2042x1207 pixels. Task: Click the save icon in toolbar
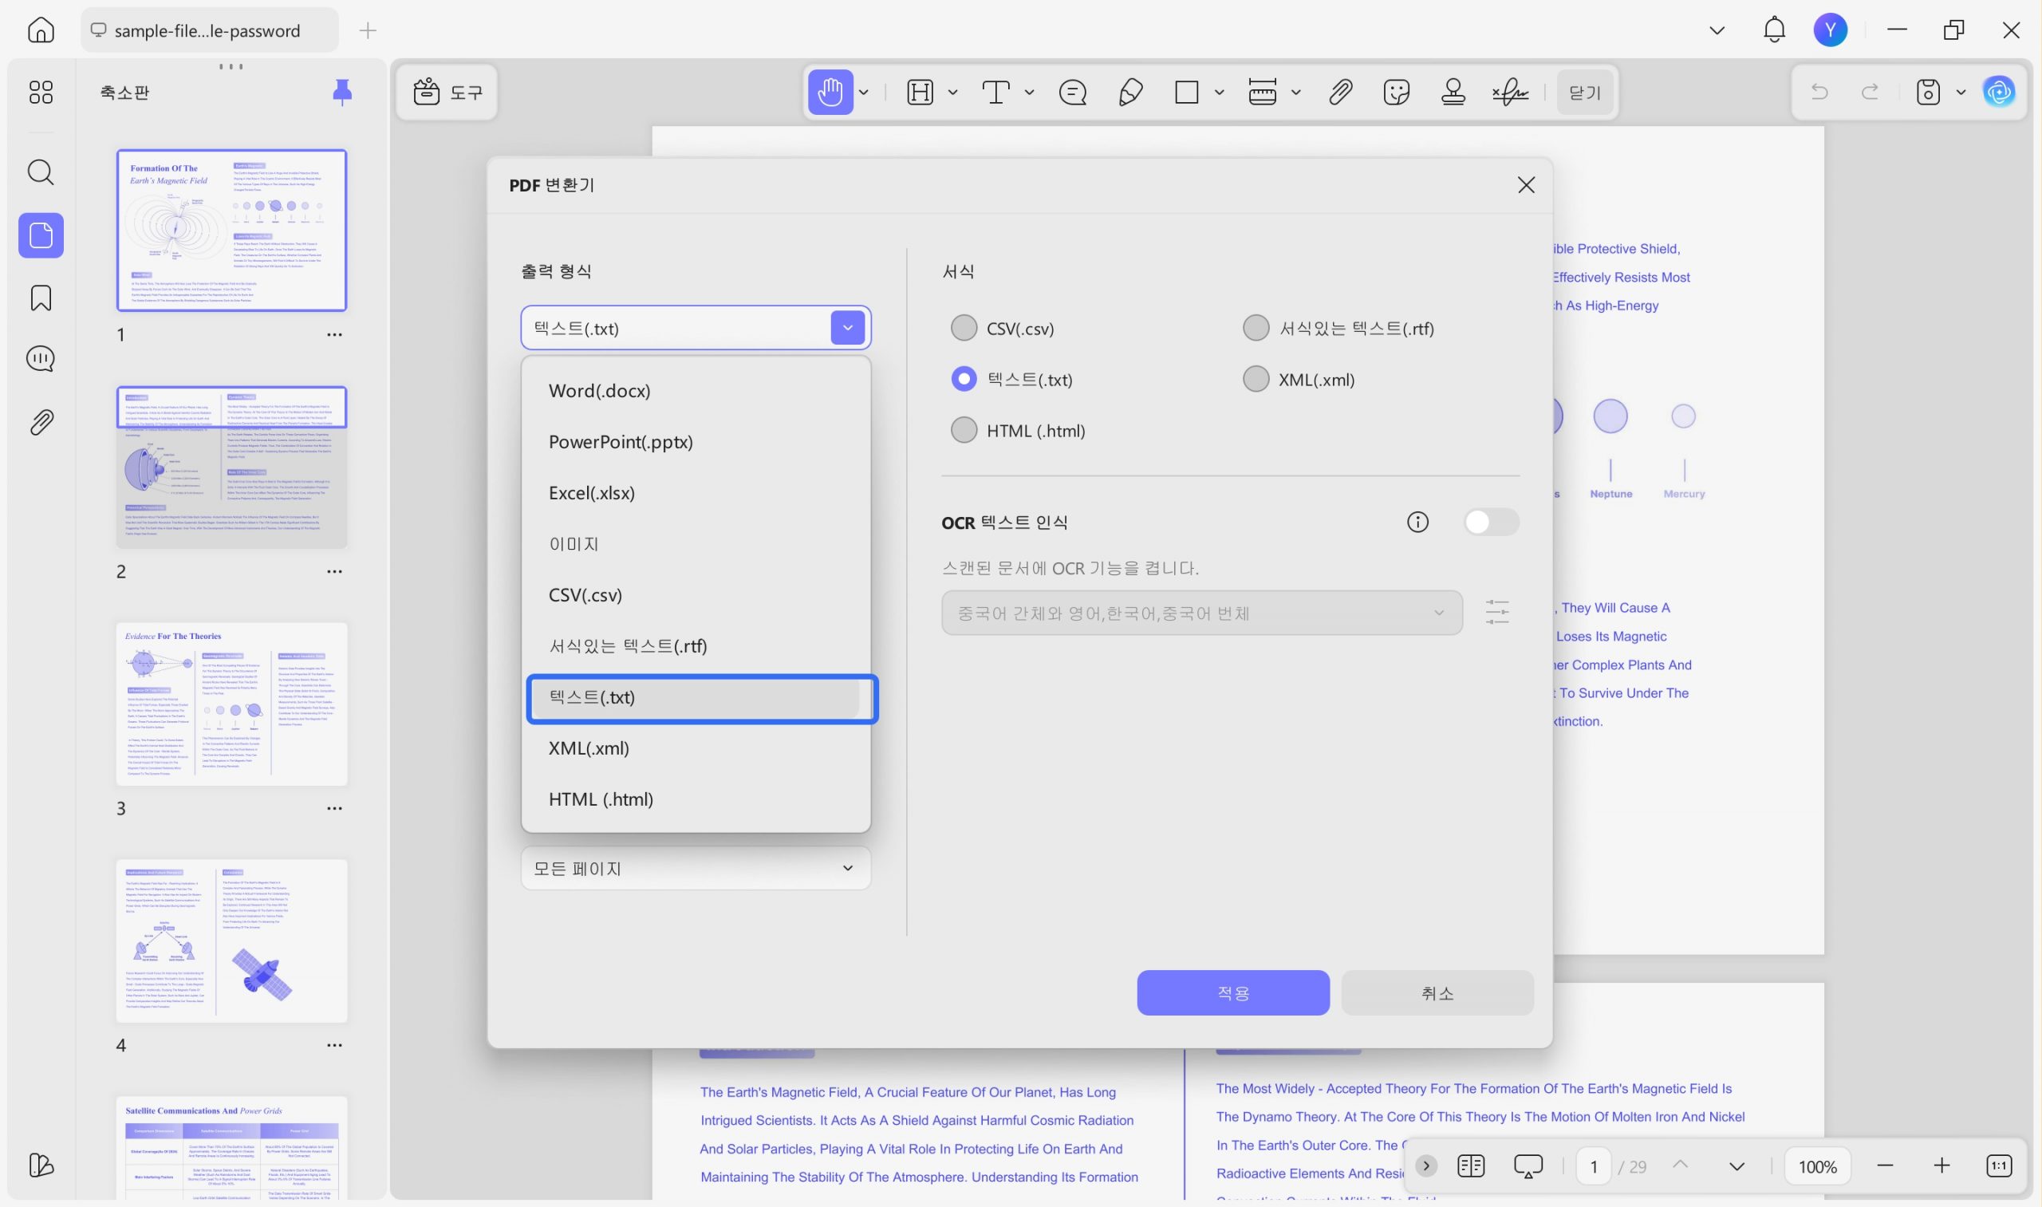pos(1927,92)
